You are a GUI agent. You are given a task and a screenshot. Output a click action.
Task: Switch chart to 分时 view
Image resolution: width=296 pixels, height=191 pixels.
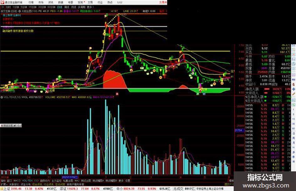(8, 7)
